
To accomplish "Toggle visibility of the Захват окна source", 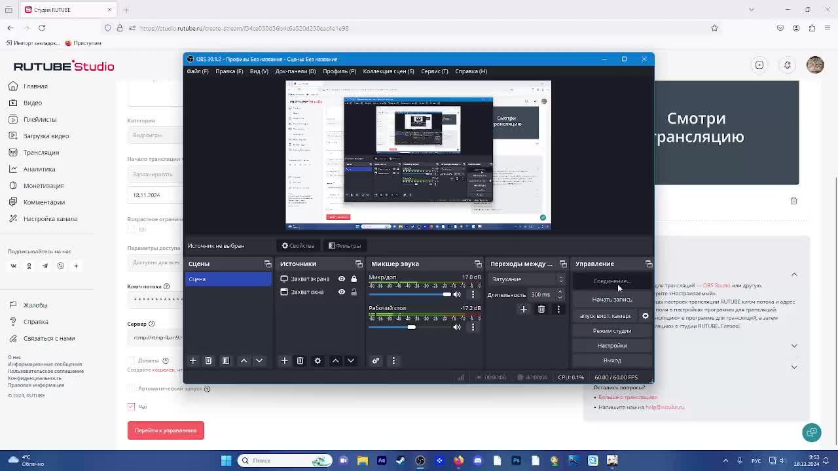I will click(x=341, y=292).
